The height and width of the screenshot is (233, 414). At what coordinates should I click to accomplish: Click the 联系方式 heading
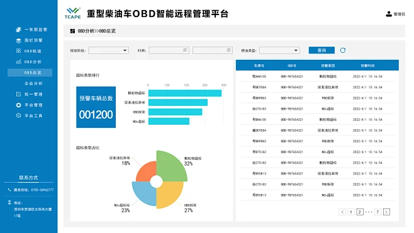pos(28,178)
